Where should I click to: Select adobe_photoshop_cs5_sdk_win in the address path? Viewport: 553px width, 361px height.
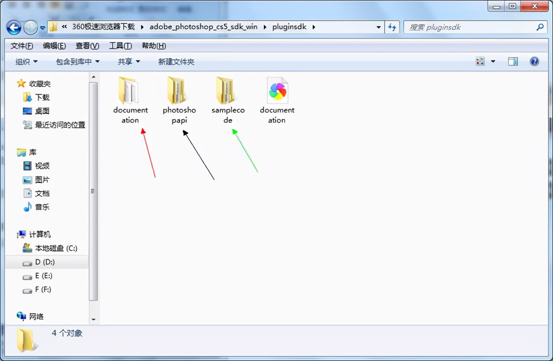coord(203,27)
